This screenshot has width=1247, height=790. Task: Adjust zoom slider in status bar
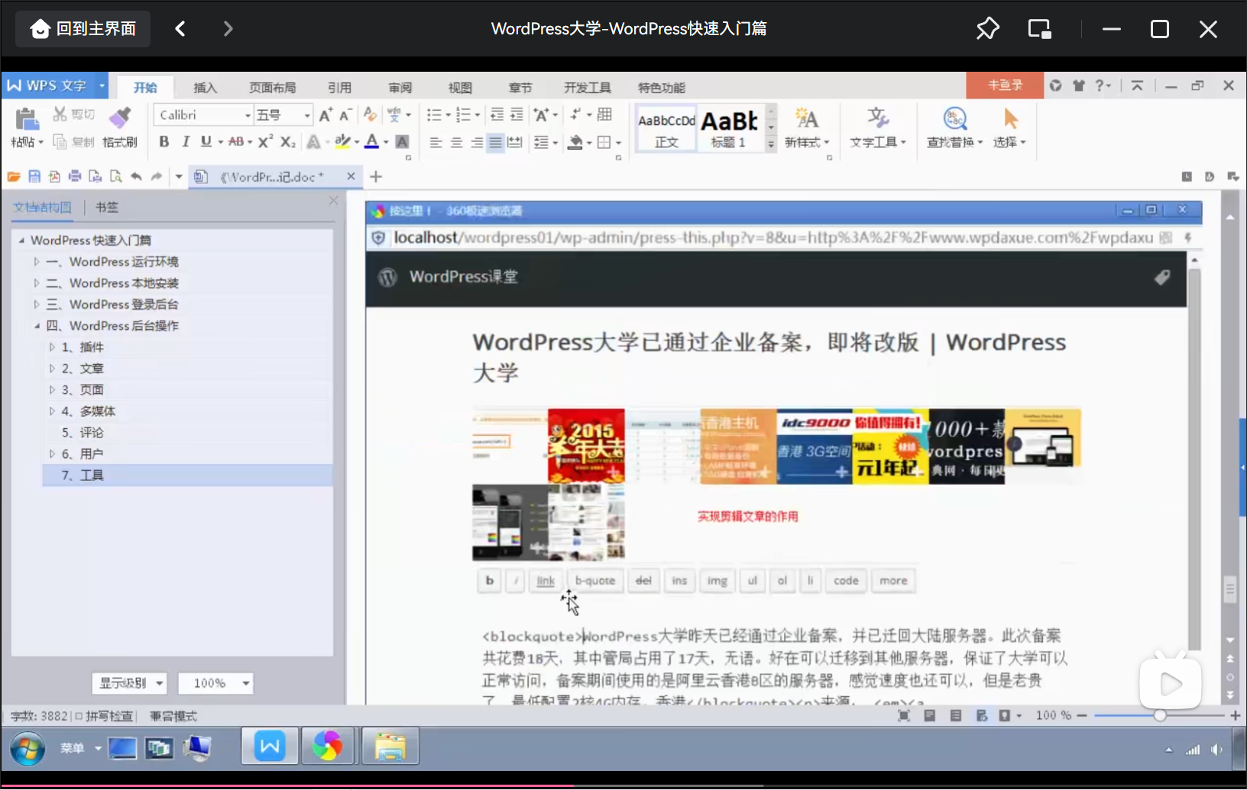(x=1160, y=715)
